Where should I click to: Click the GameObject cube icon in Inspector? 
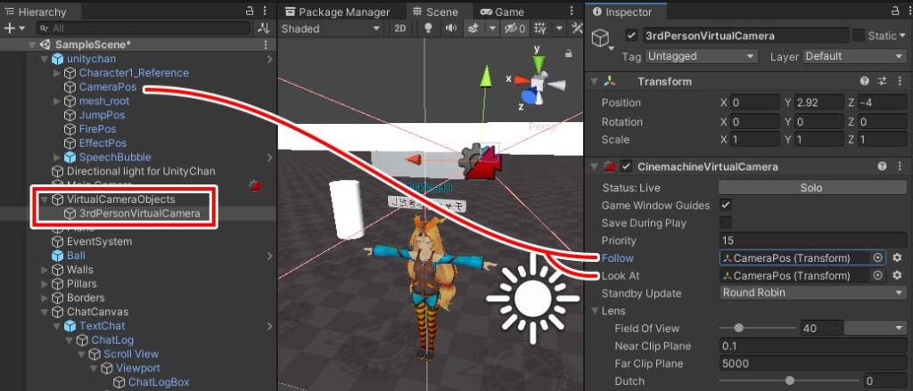[x=600, y=37]
